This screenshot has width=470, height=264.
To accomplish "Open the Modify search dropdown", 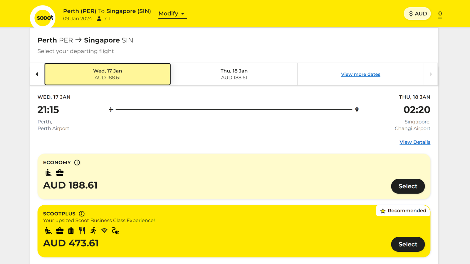I will tap(172, 13).
